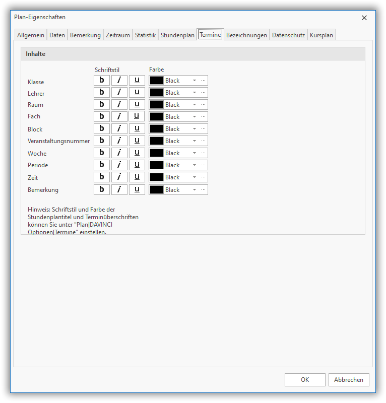Image resolution: width=386 pixels, height=403 pixels.
Task: Click the Abbrechen button
Action: point(349,380)
